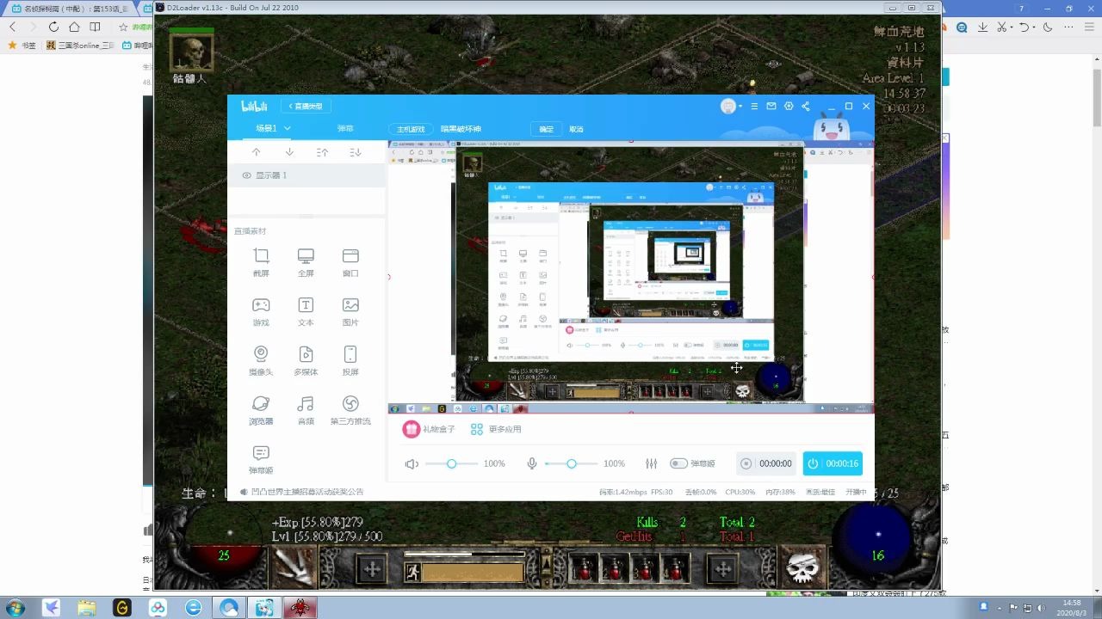Add a camera (摄像头) source
The image size is (1102, 619).
pyautogui.click(x=261, y=361)
